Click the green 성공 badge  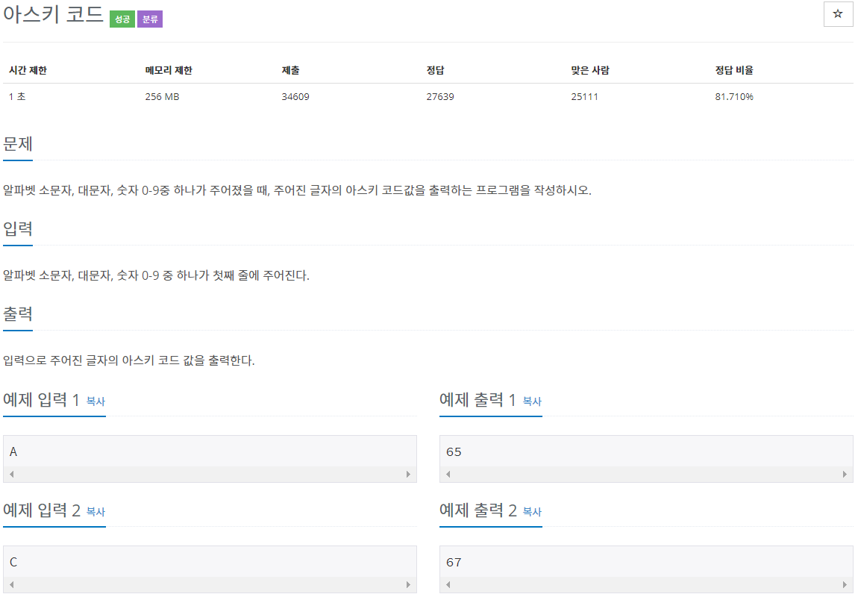click(x=122, y=19)
